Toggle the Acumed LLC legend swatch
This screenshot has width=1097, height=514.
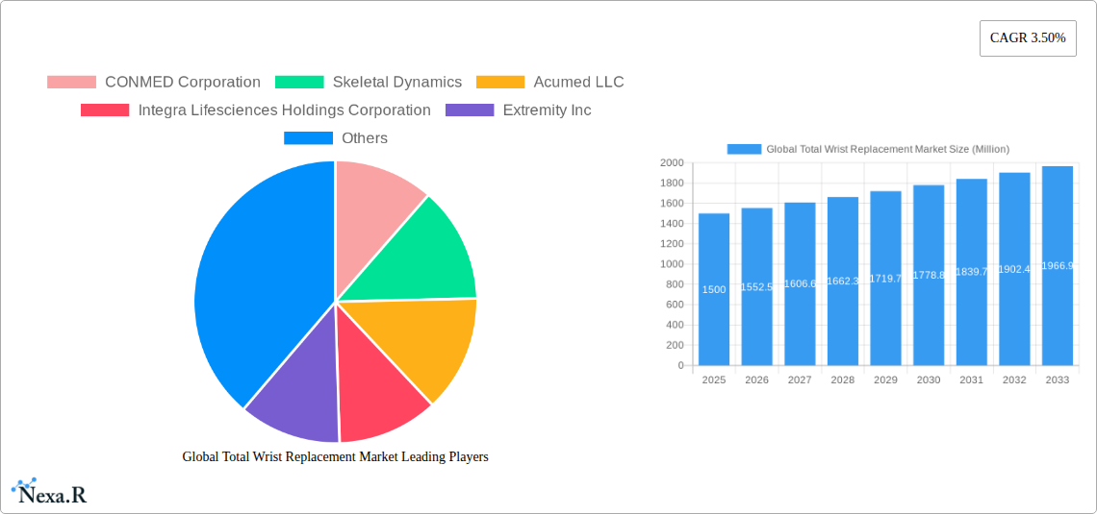(500, 83)
